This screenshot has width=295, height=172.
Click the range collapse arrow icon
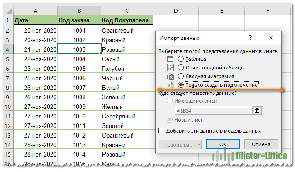[x=257, y=110]
